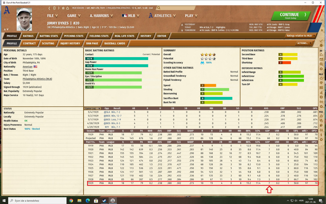This screenshot has width=326, height=204.
Task: Click the globe icon in right sidebar
Action: [321, 46]
